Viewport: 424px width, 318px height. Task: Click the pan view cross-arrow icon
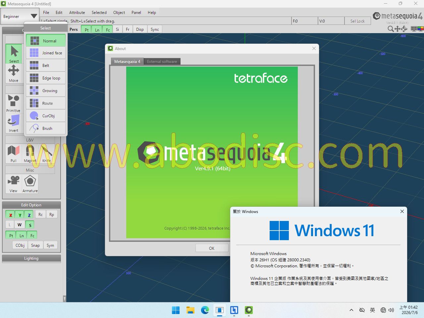[x=397, y=29]
